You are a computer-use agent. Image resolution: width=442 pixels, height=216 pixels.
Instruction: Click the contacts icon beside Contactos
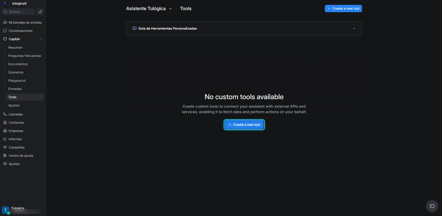click(5, 122)
